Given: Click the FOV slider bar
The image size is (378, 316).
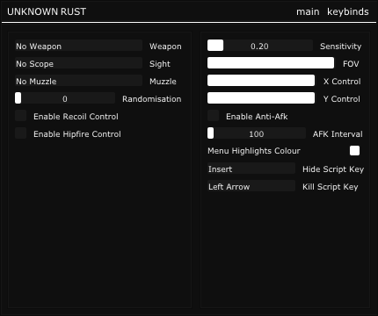Looking at the screenshot, I should (271, 63).
